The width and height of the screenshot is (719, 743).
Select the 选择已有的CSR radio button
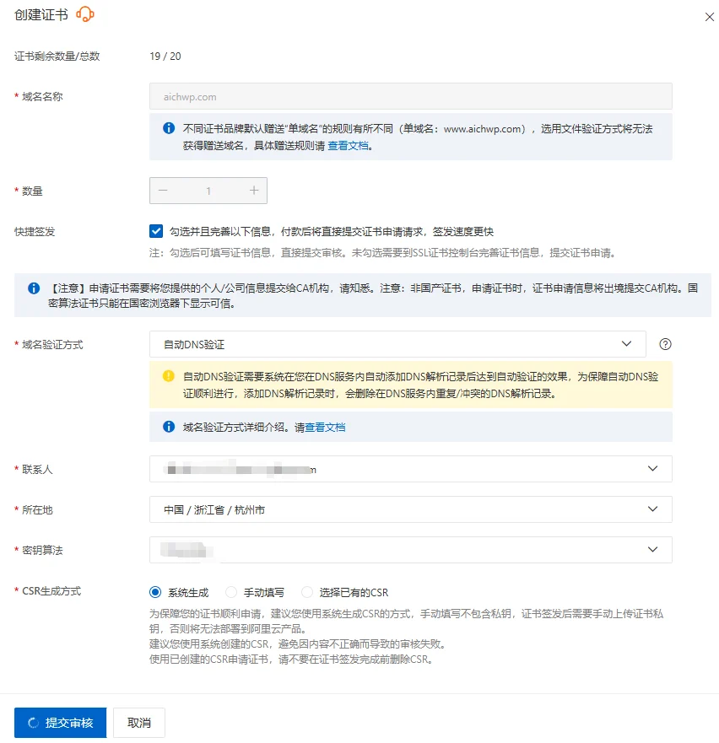click(306, 591)
